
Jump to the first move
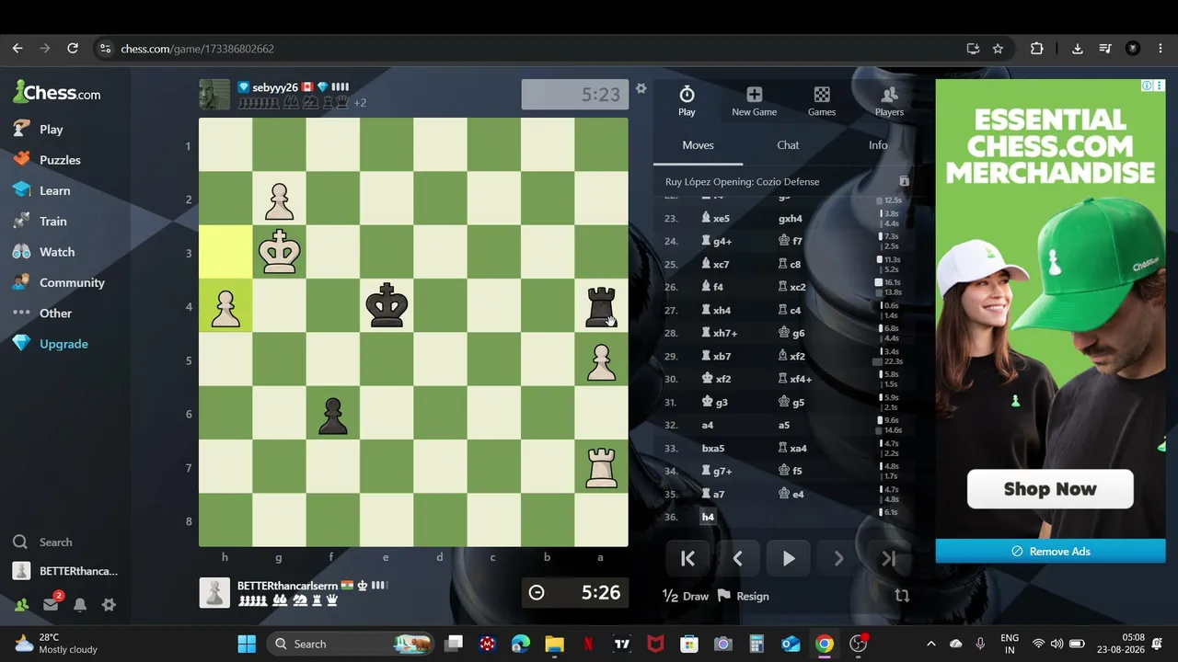[x=687, y=558]
